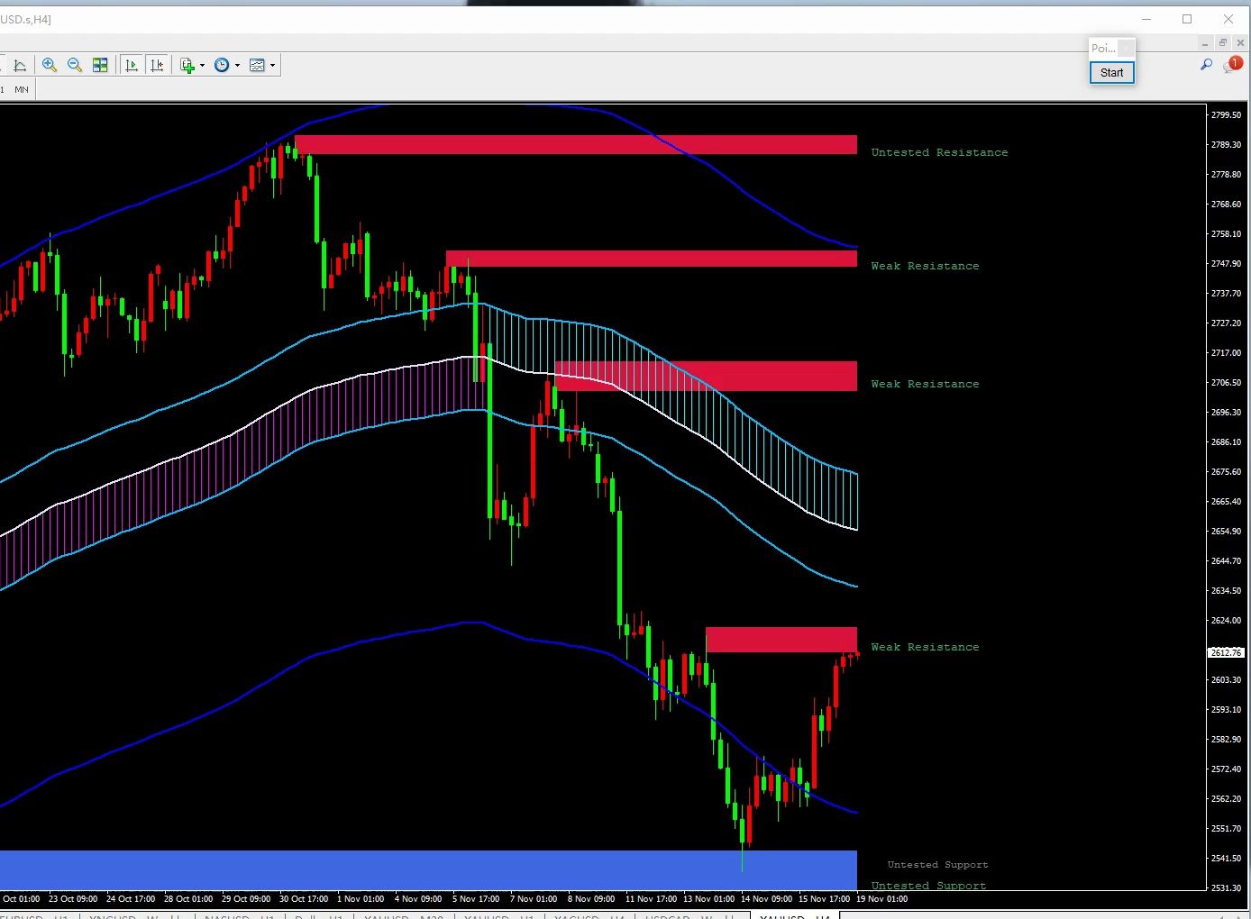Select the red resistance zone beside 2706.50

(706, 376)
